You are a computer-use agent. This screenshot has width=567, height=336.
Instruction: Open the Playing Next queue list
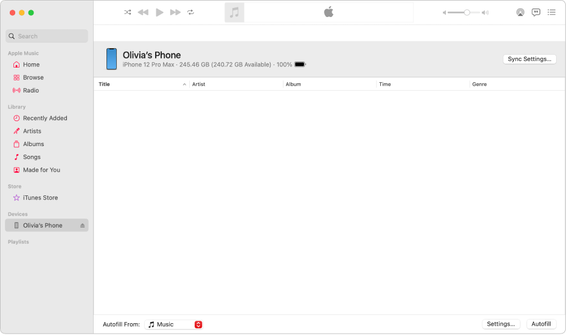(x=551, y=12)
